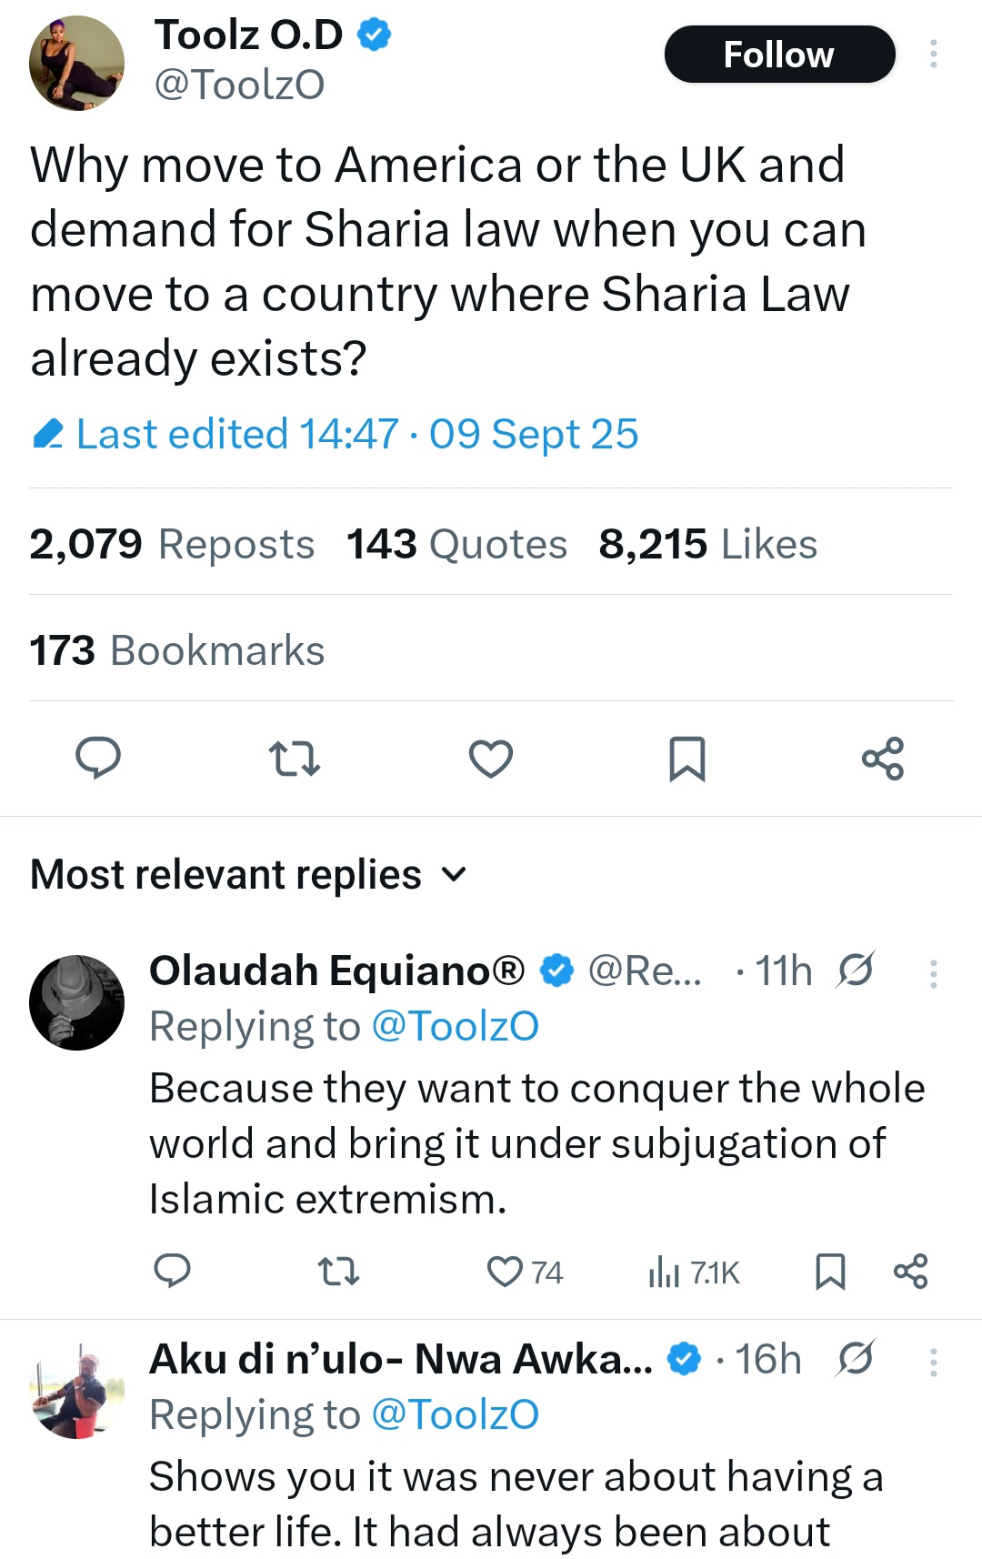
Task: Open more options on Olaudah Equiano's reply
Action: tap(933, 974)
